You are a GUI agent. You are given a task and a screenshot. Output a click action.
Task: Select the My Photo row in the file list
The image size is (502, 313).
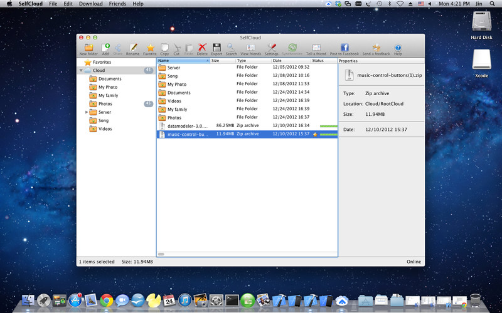[x=247, y=84]
